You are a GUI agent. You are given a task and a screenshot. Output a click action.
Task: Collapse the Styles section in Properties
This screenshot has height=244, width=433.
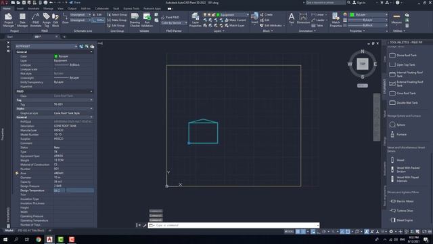(91, 108)
